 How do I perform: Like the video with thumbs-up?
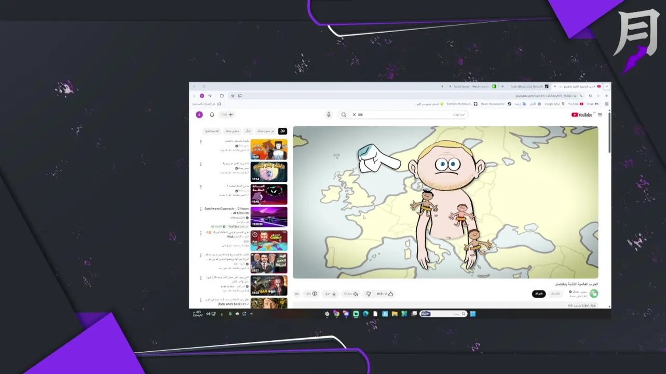point(385,294)
